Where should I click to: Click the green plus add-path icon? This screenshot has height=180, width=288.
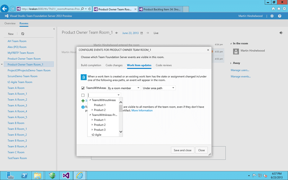(x=83, y=101)
